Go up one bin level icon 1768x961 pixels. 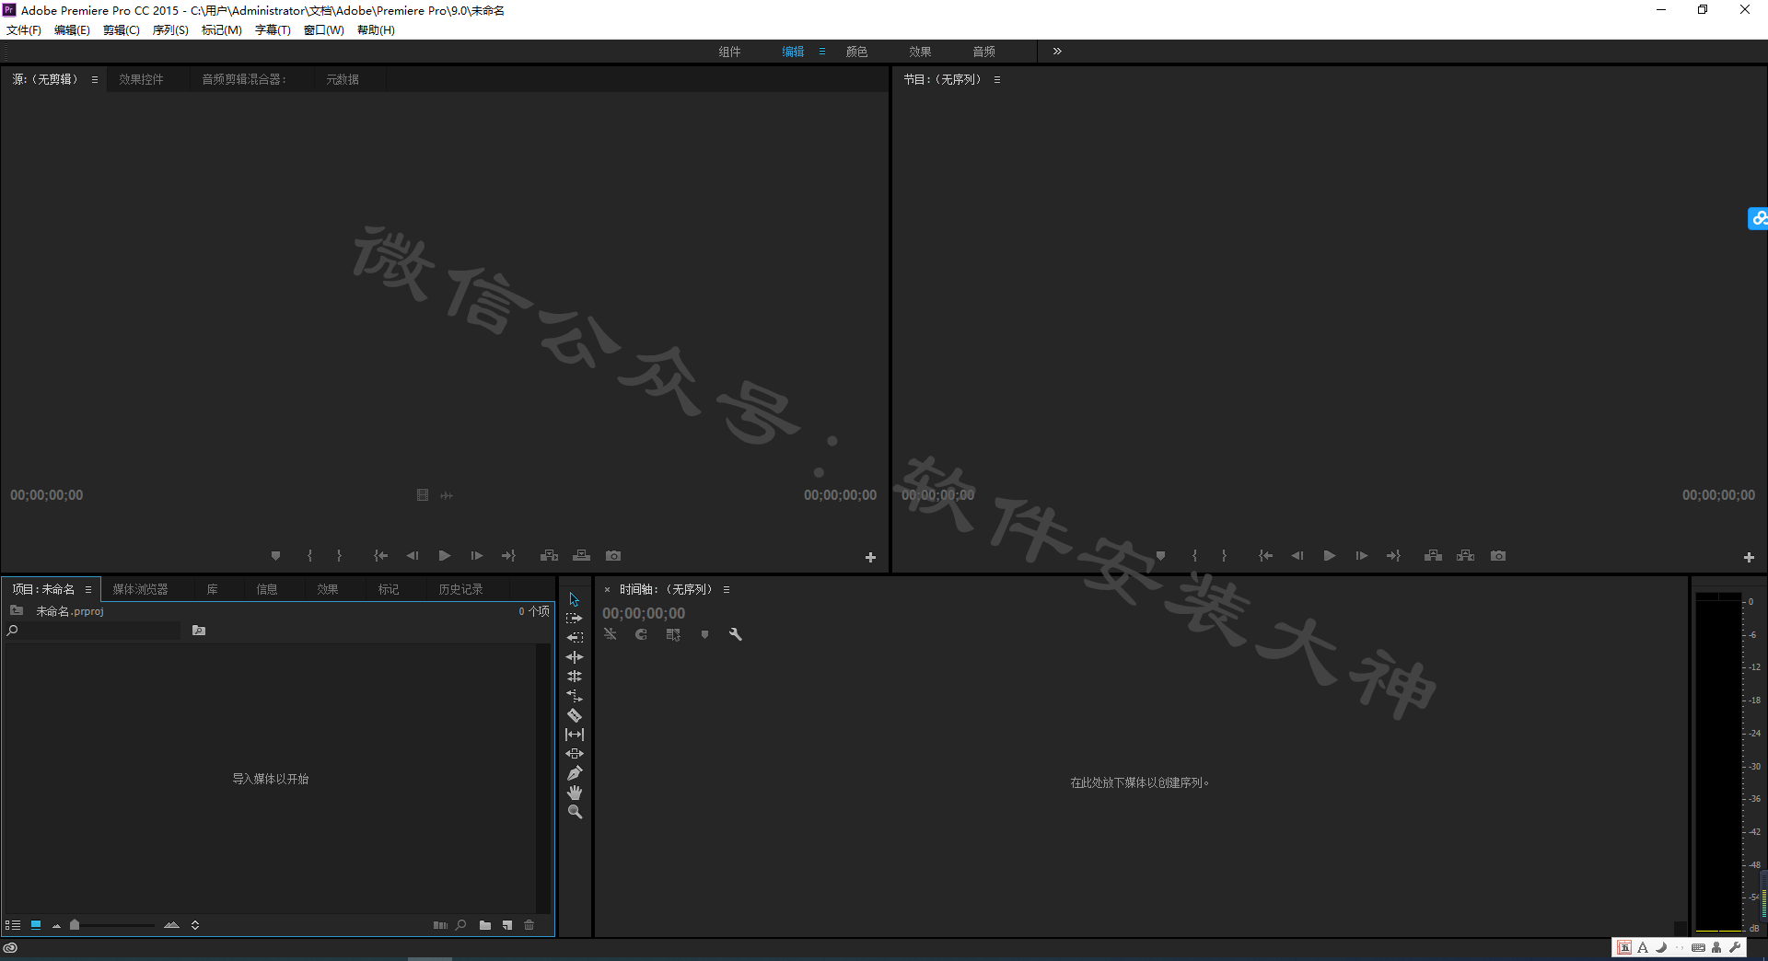[x=17, y=610]
